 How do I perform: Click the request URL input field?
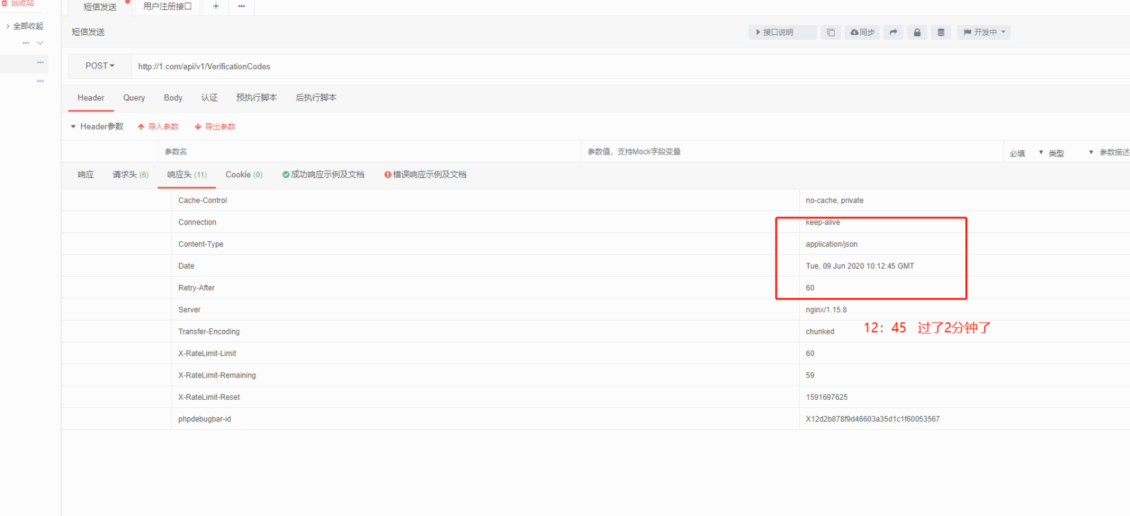[x=630, y=67]
